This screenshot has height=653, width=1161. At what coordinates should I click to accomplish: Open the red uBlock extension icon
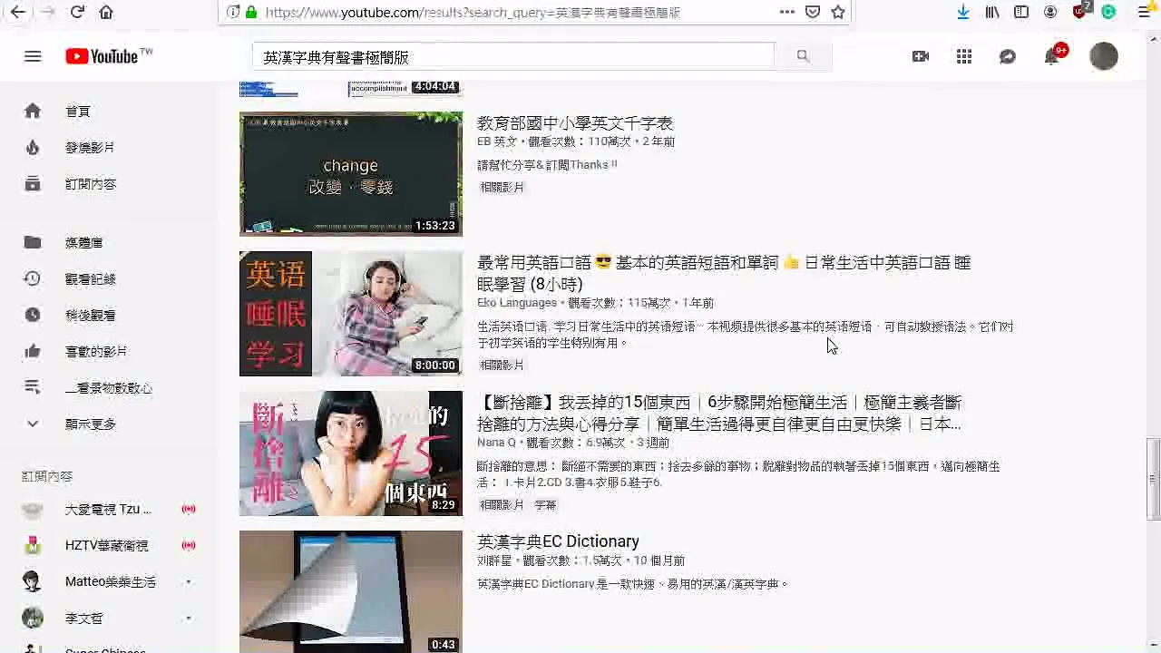tap(1080, 12)
